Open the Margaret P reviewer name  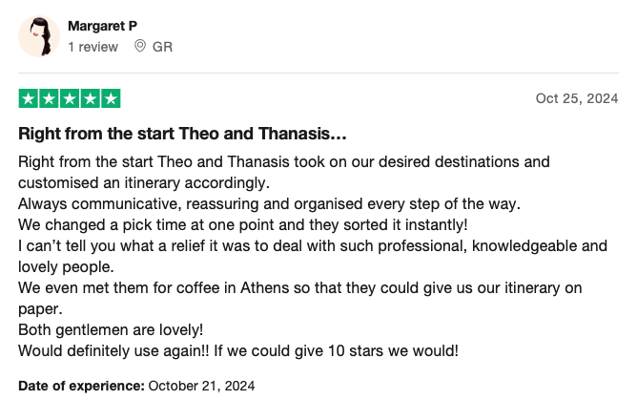(x=102, y=26)
